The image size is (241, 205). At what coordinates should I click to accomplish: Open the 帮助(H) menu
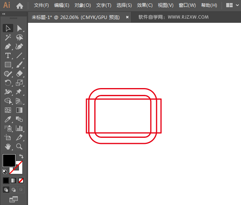209,5
